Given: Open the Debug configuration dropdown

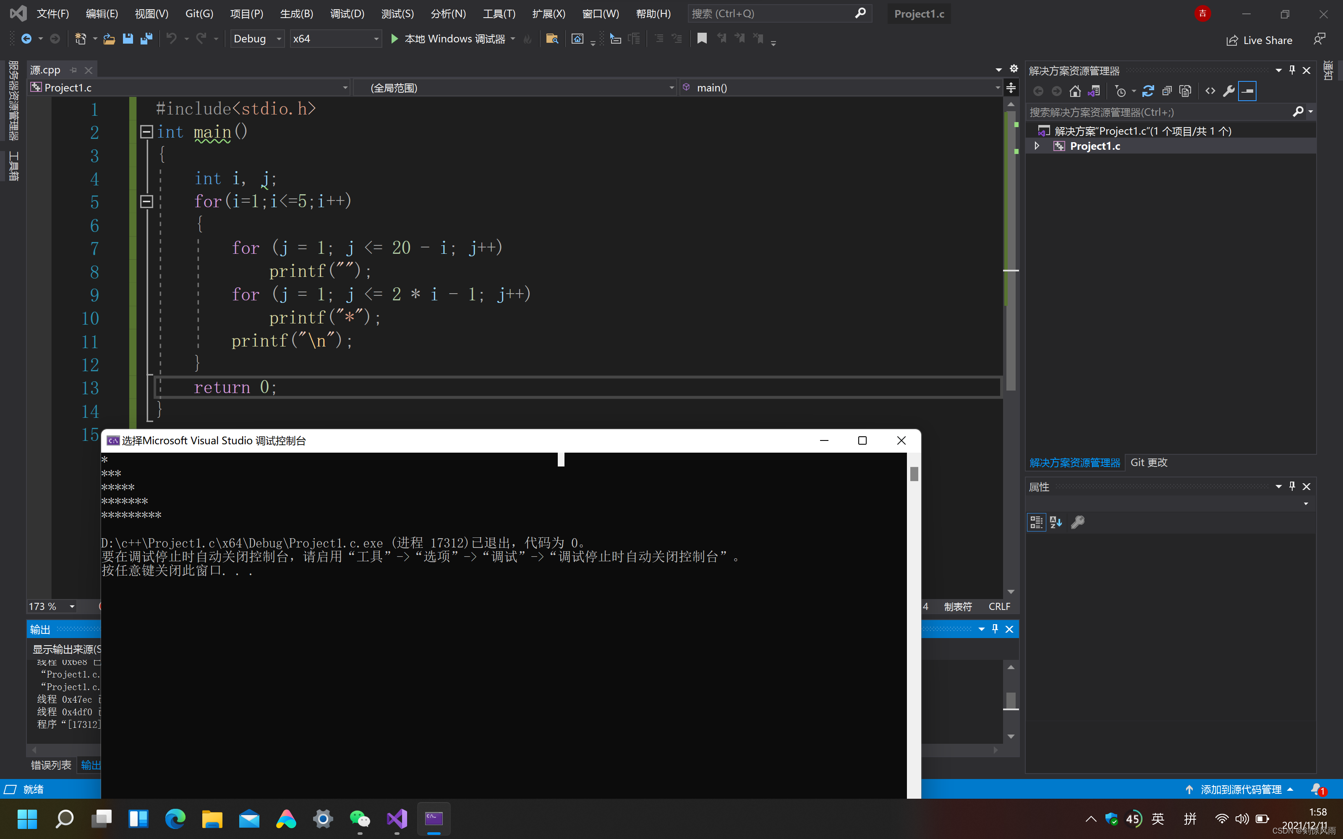Looking at the screenshot, I should pyautogui.click(x=279, y=39).
